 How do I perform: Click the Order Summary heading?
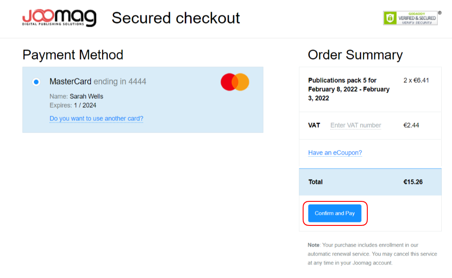(355, 55)
